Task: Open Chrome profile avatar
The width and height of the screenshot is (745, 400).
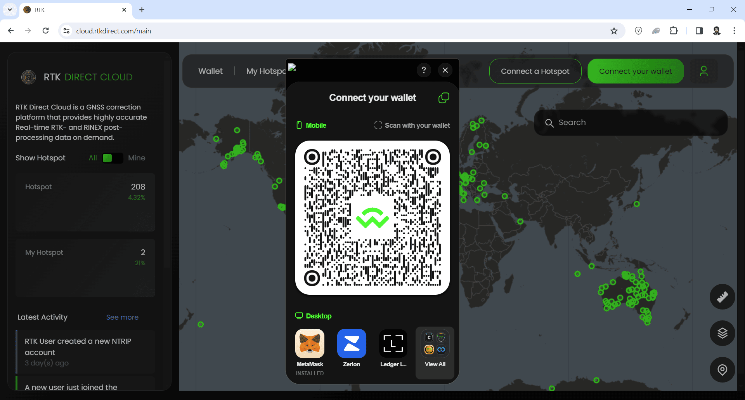Action: pyautogui.click(x=717, y=31)
